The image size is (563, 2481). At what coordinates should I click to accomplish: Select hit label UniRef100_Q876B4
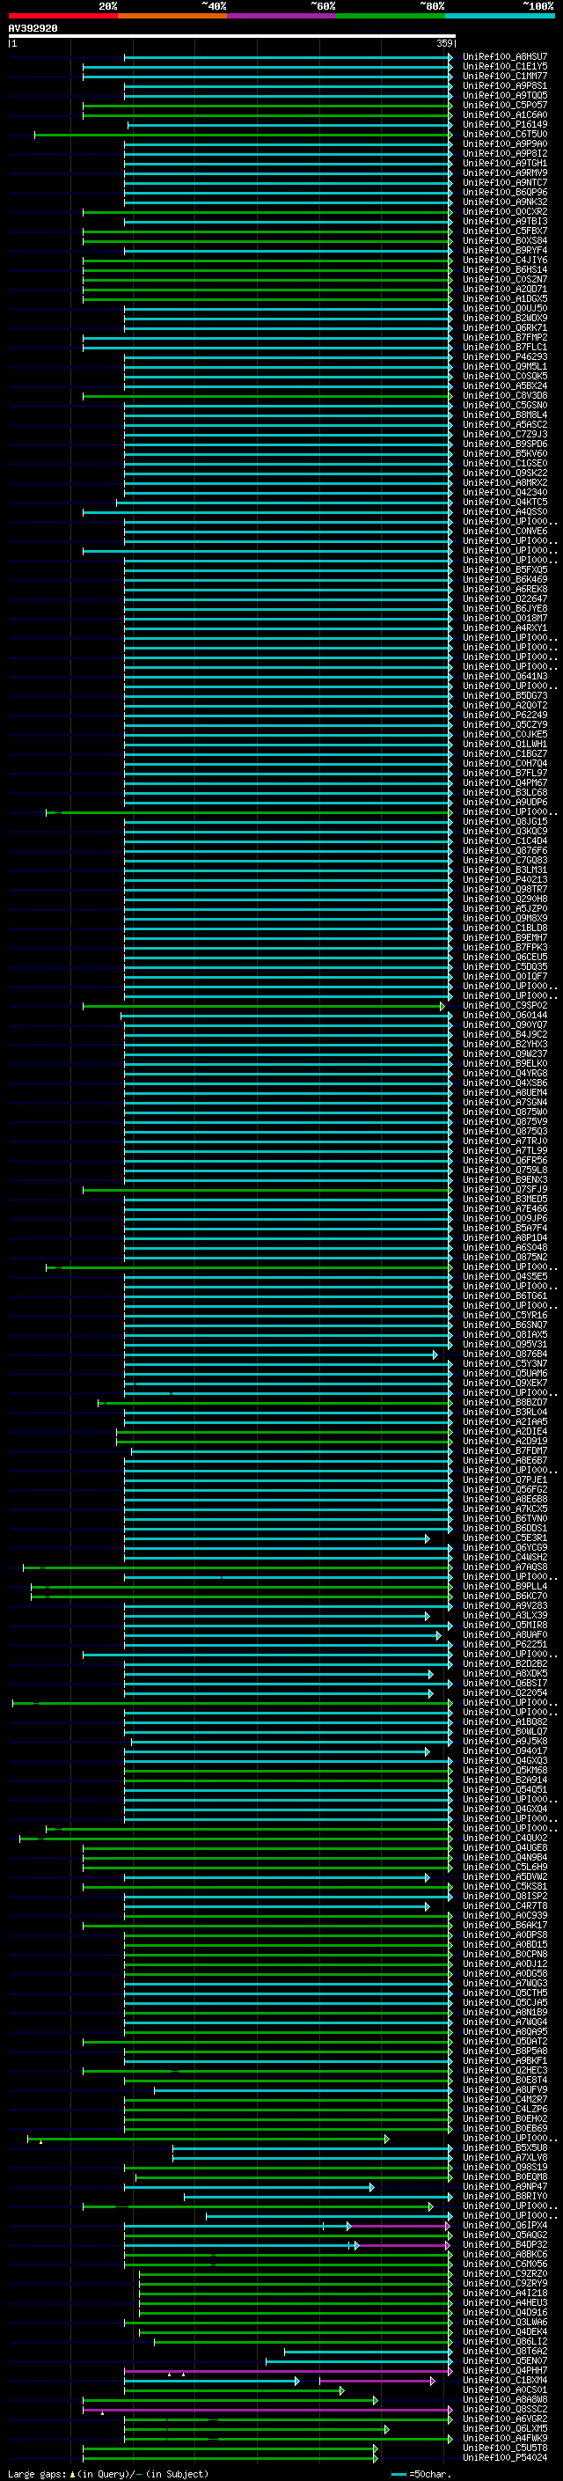pyautogui.click(x=505, y=1354)
